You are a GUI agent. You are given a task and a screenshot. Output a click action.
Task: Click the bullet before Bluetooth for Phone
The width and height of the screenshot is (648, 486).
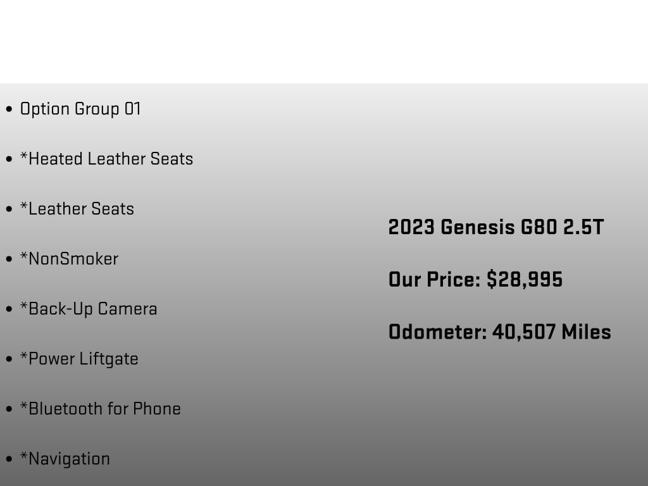click(x=9, y=409)
